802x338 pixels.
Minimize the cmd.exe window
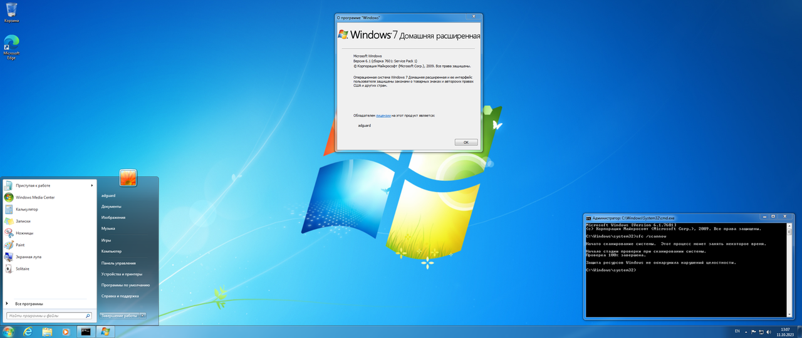(x=766, y=217)
